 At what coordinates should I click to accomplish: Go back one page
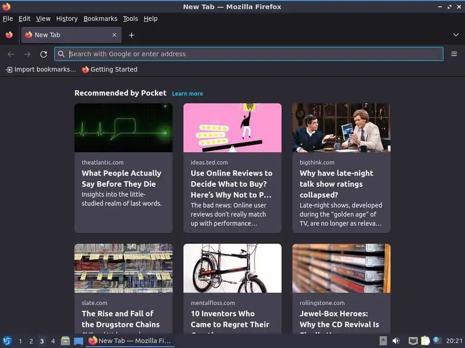click(11, 54)
